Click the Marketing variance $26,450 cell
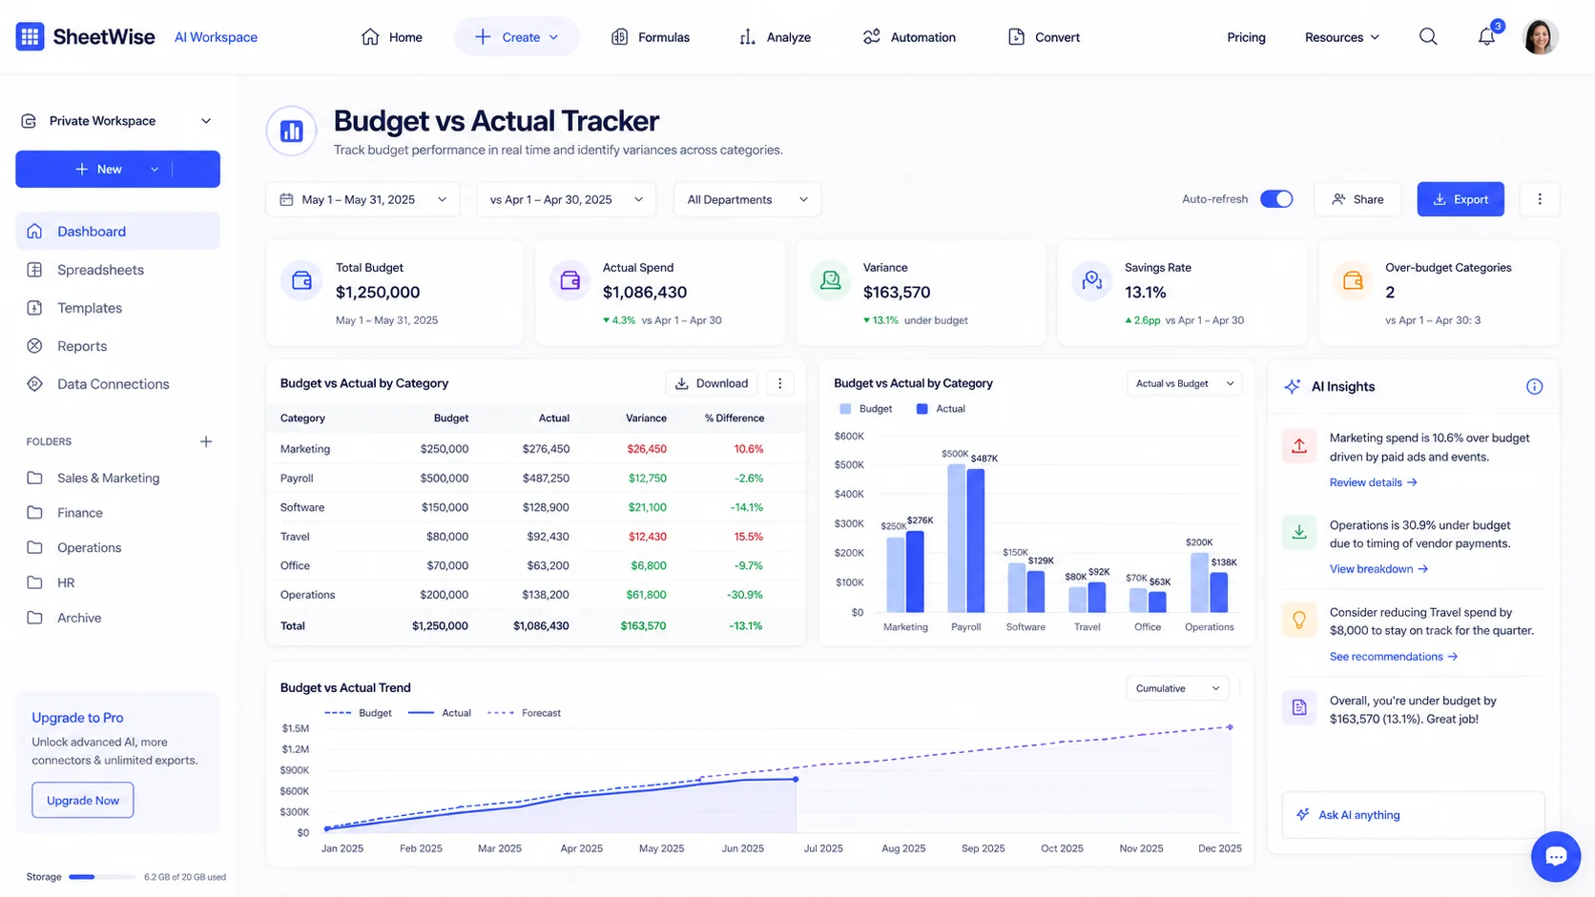The image size is (1595, 897). click(647, 448)
